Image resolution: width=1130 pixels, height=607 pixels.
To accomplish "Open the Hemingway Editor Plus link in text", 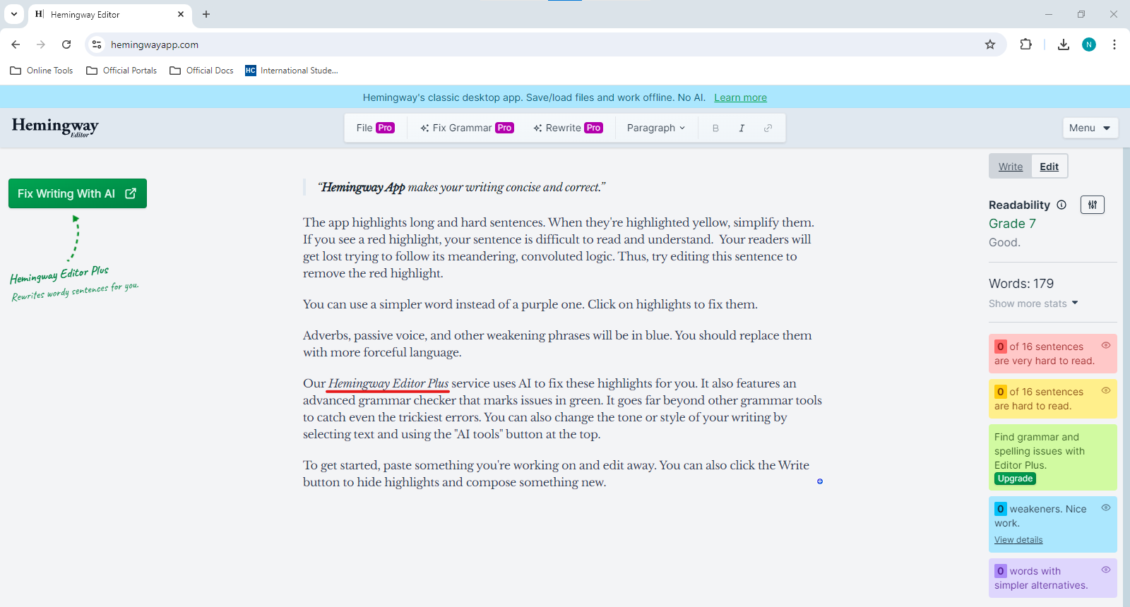I will pos(388,383).
